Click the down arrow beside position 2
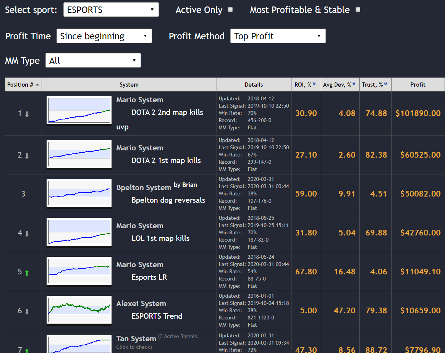This screenshot has width=445, height=353. (x=27, y=156)
